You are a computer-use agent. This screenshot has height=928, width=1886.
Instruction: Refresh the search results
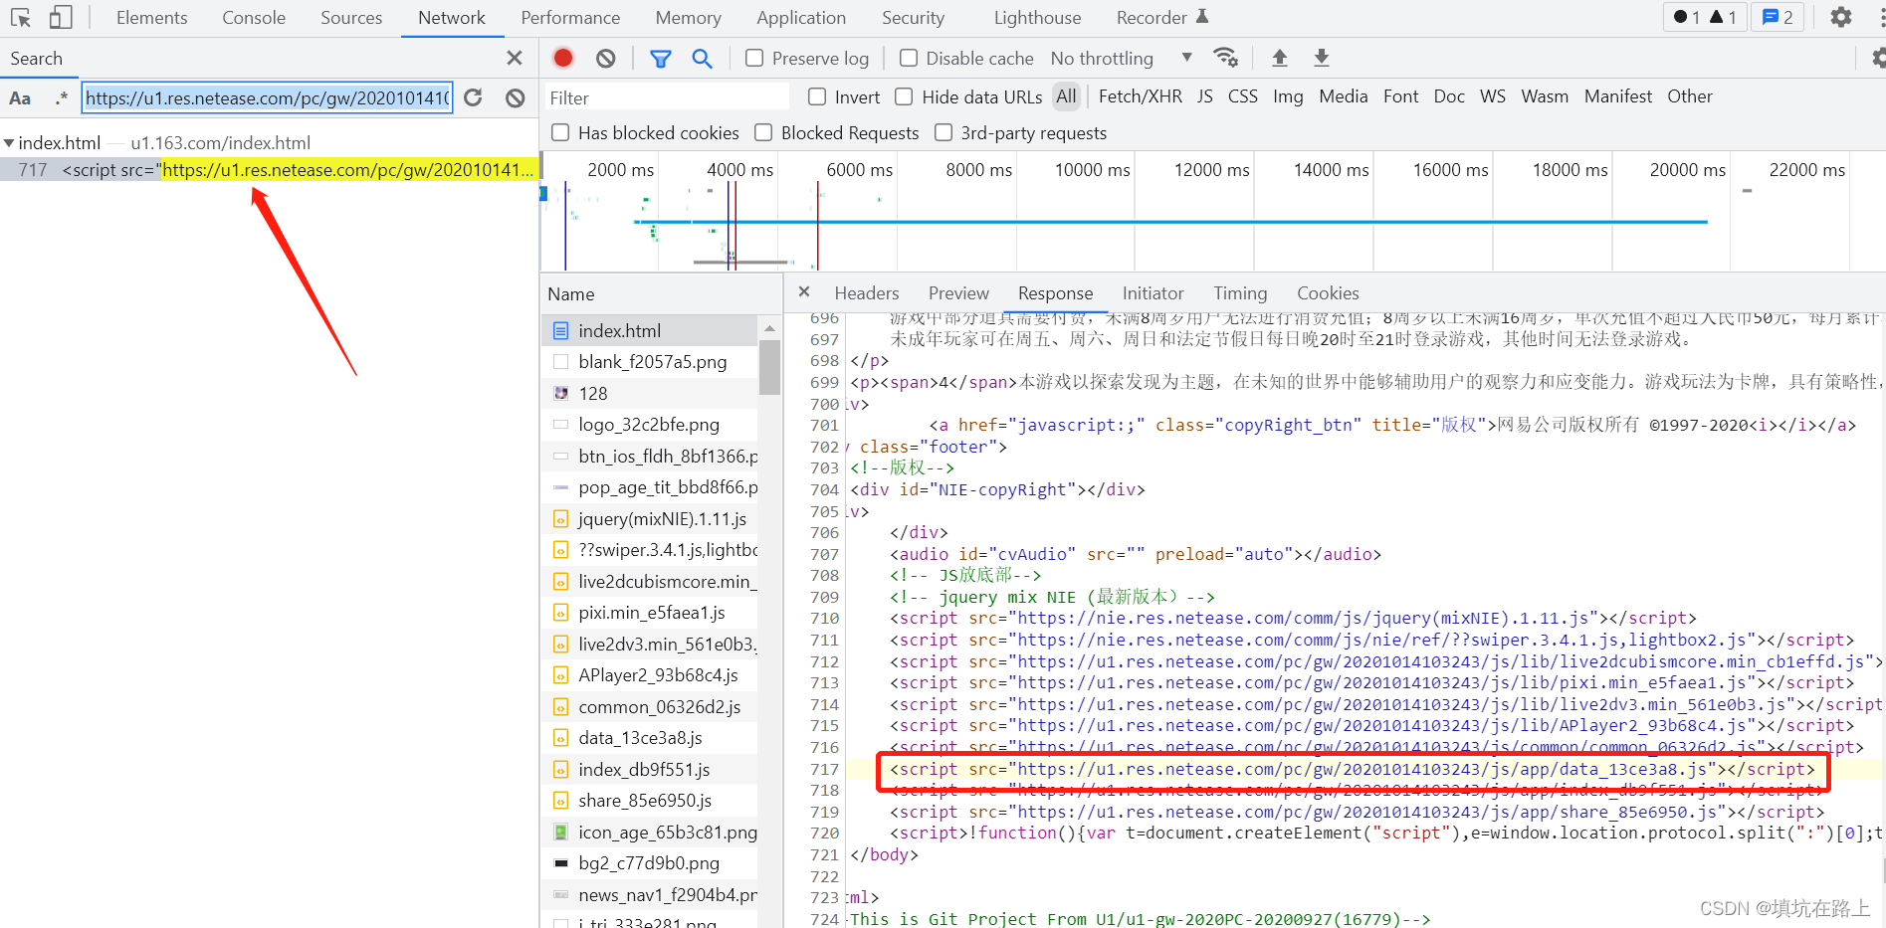[x=474, y=97]
